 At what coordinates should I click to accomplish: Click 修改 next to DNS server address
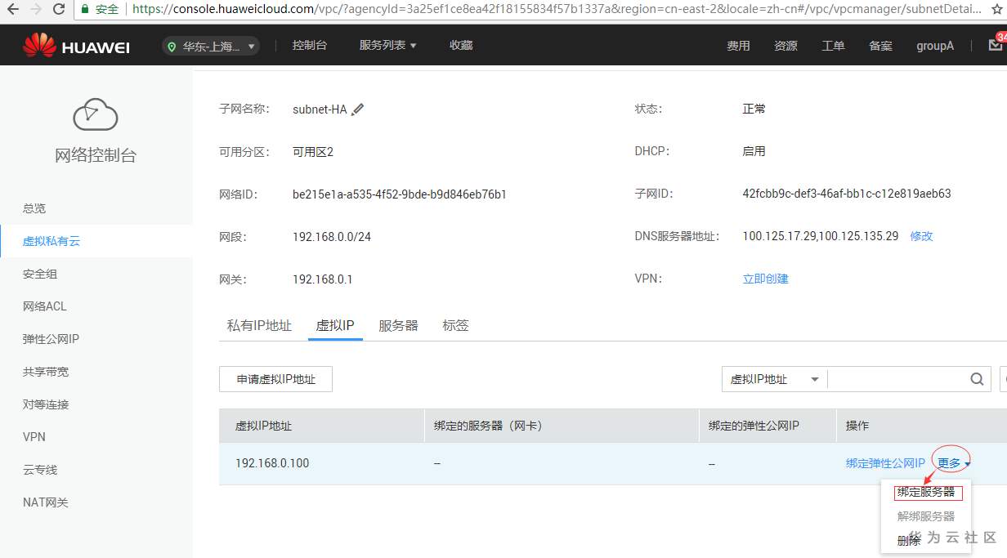(x=921, y=236)
